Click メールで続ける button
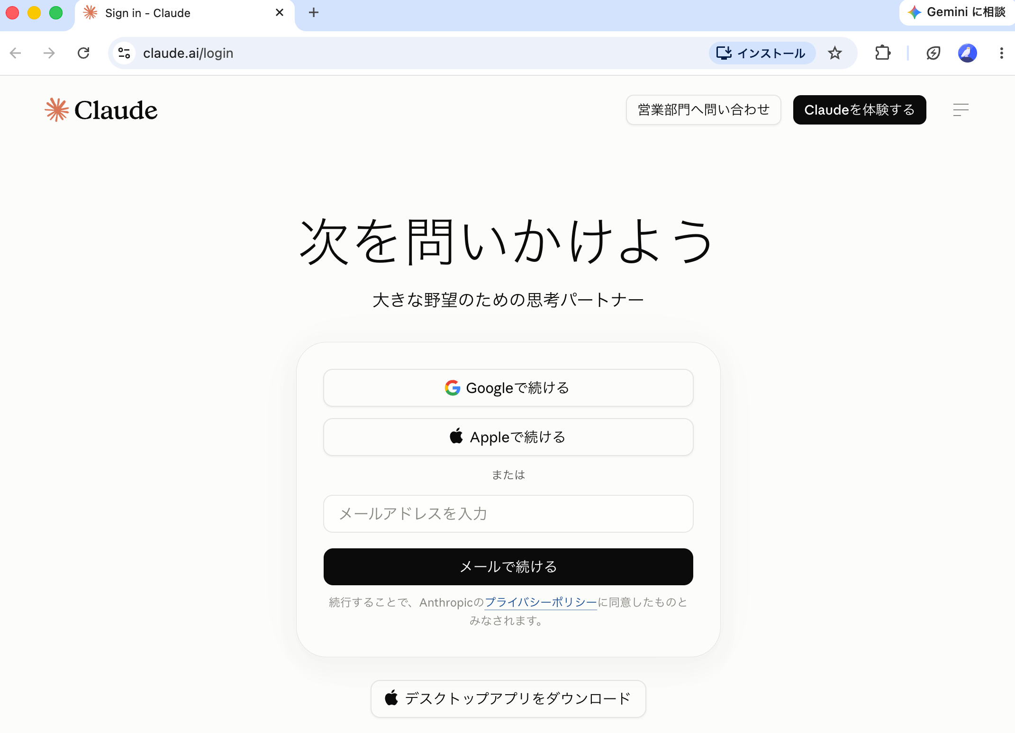This screenshot has width=1015, height=733. (508, 567)
